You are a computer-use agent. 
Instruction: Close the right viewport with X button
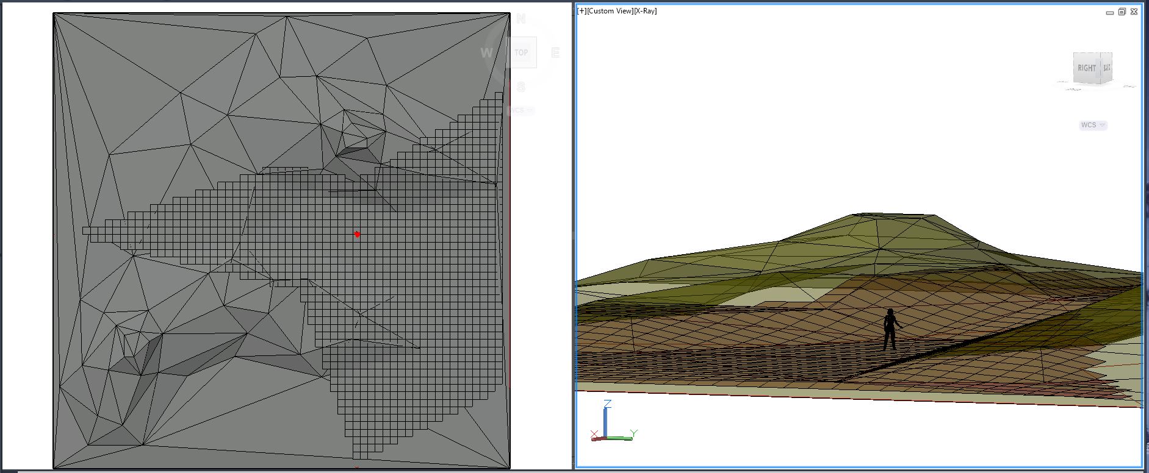[1134, 12]
